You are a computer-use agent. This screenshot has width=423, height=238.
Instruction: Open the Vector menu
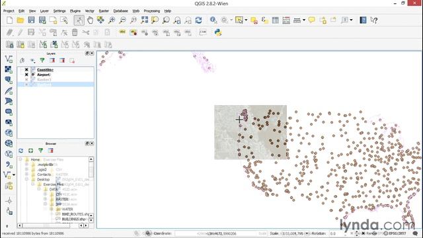tap(90, 11)
